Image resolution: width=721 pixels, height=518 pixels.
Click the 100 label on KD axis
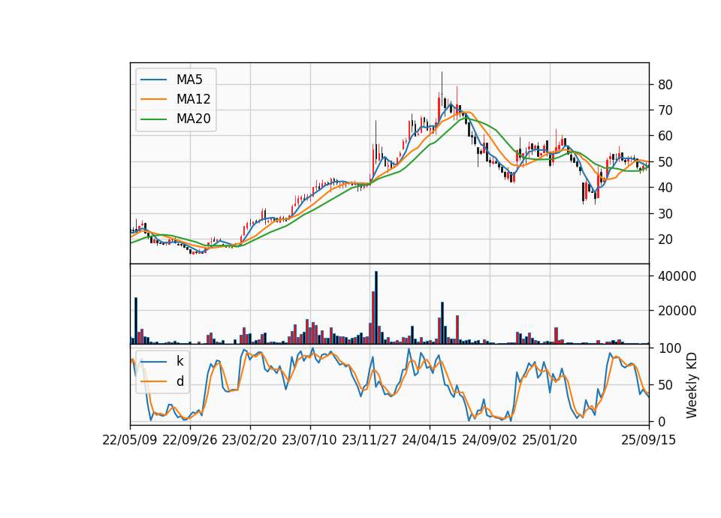(x=670, y=348)
